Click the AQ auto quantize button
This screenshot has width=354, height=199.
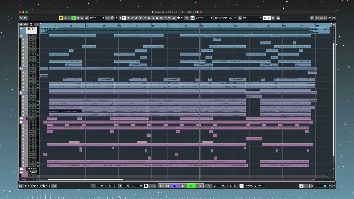(54, 186)
